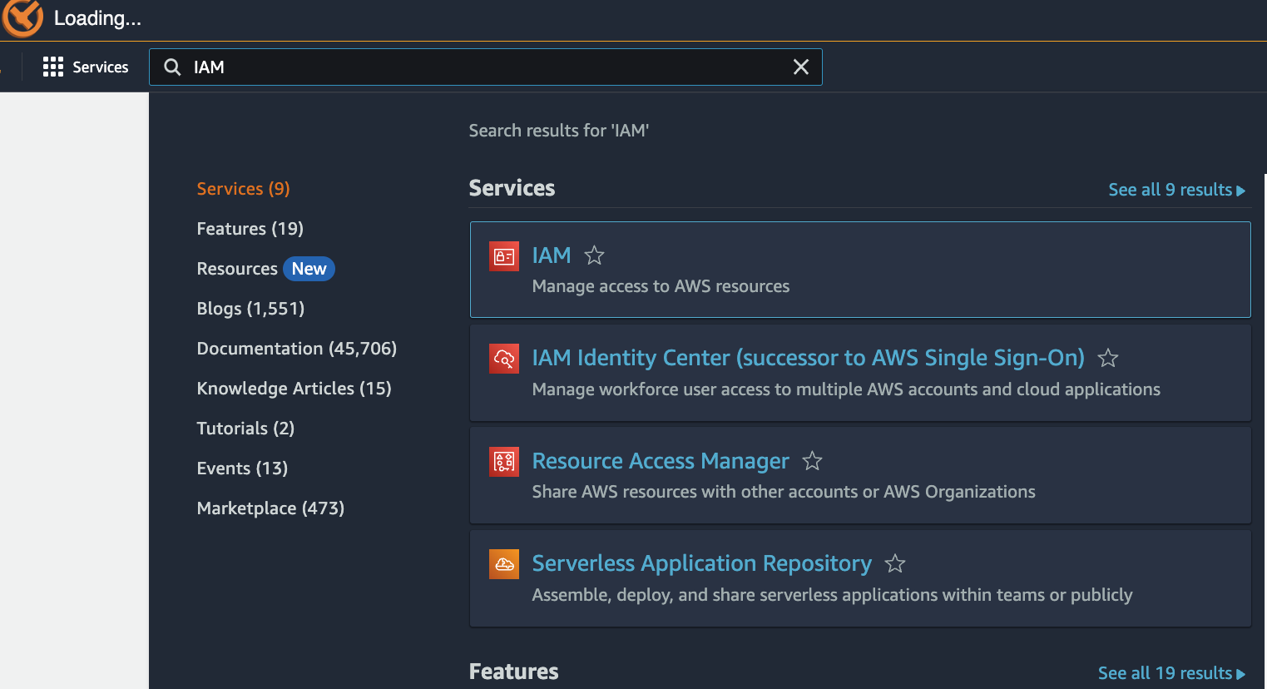Screen dimensions: 1267x689
Task: Click the magnifier search icon
Action: [172, 67]
